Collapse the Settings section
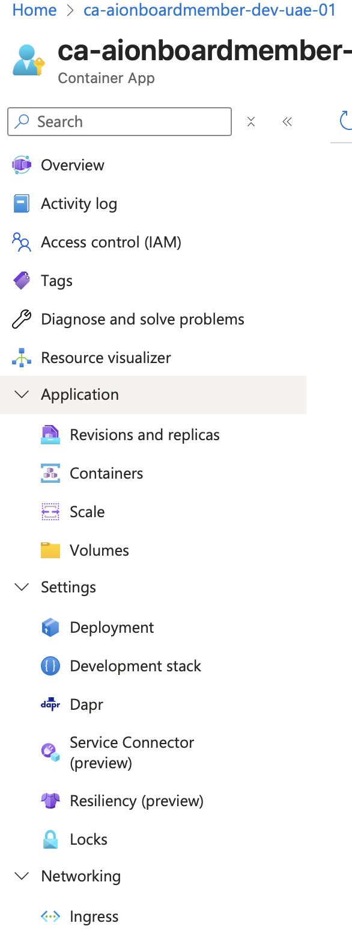 pos(22,587)
